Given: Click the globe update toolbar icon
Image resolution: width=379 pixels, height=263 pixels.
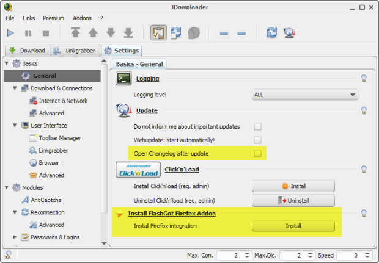Looking at the screenshot, I should [289, 33].
